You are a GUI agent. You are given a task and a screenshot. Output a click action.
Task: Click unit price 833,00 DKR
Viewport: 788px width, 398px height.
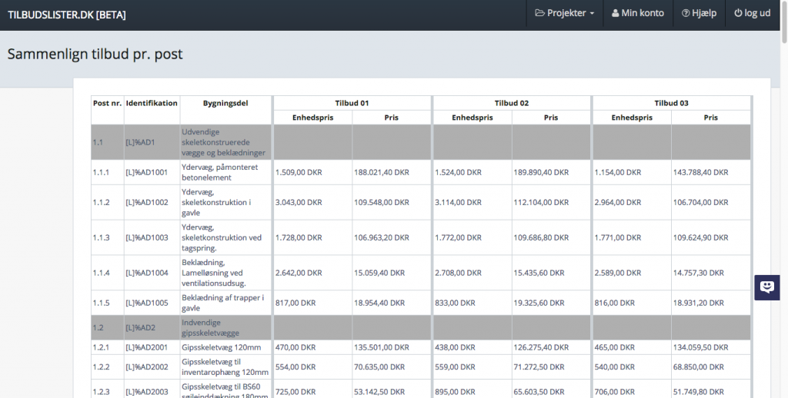coord(455,303)
